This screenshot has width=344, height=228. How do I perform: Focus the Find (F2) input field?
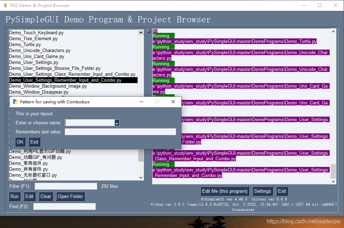click(65, 206)
